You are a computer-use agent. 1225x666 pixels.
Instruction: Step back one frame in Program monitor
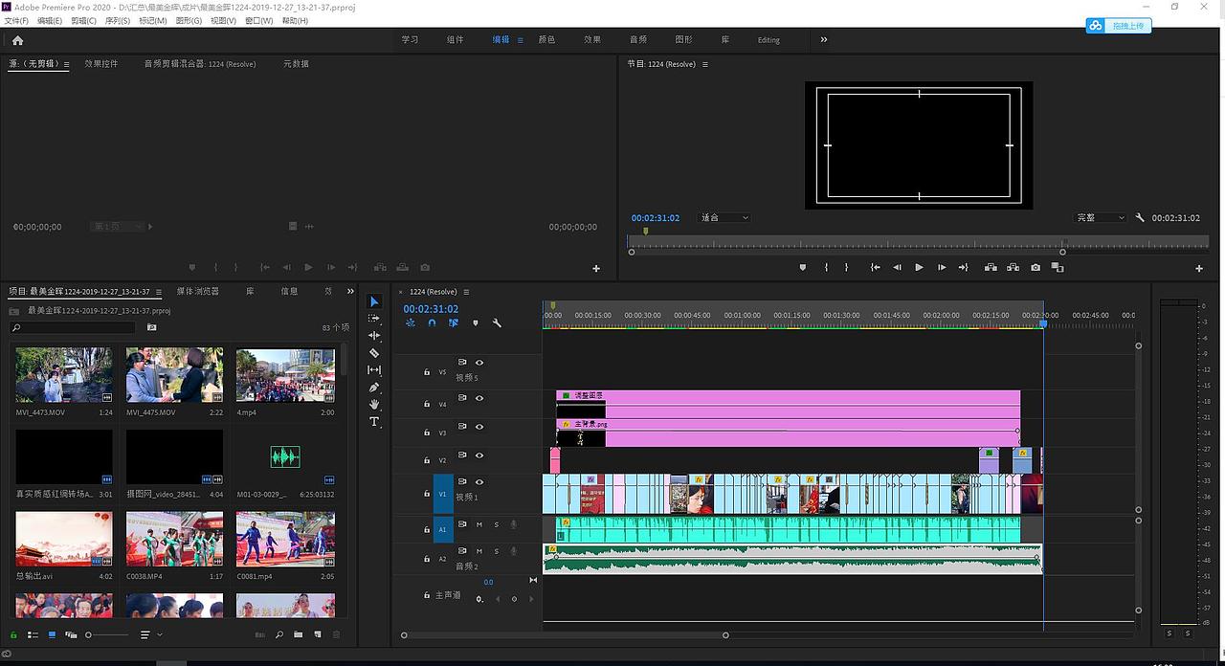(897, 268)
